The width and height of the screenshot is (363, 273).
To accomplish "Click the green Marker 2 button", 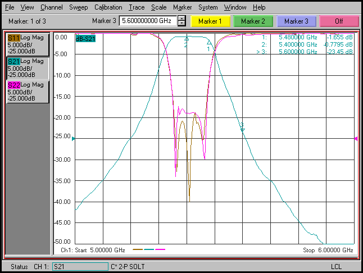I will [253, 21].
